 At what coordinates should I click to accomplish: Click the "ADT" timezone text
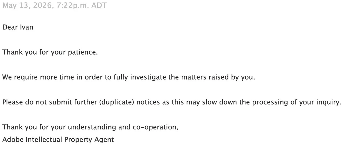99,5
